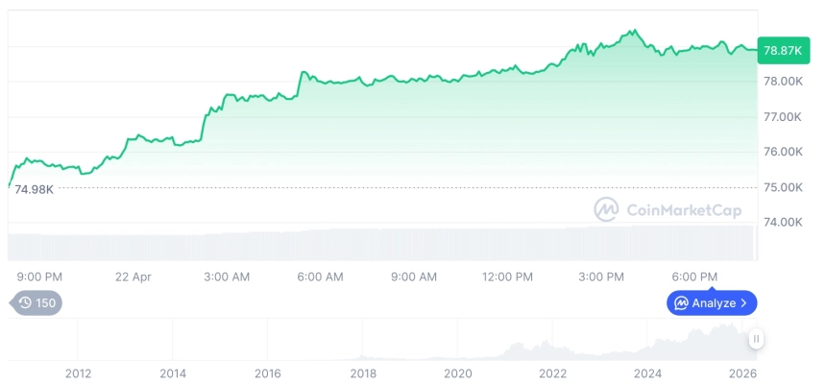826x385 pixels.
Task: Click 2024 on the overview timeline
Action: [648, 373]
